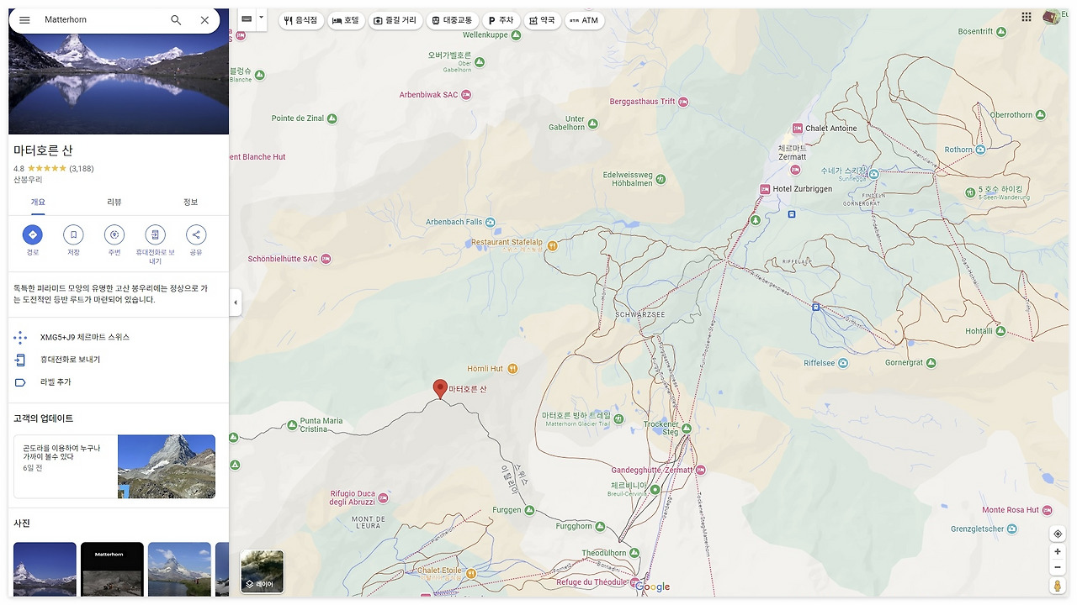
Task: Click the 저장 (save) bookmark icon
Action: point(73,235)
